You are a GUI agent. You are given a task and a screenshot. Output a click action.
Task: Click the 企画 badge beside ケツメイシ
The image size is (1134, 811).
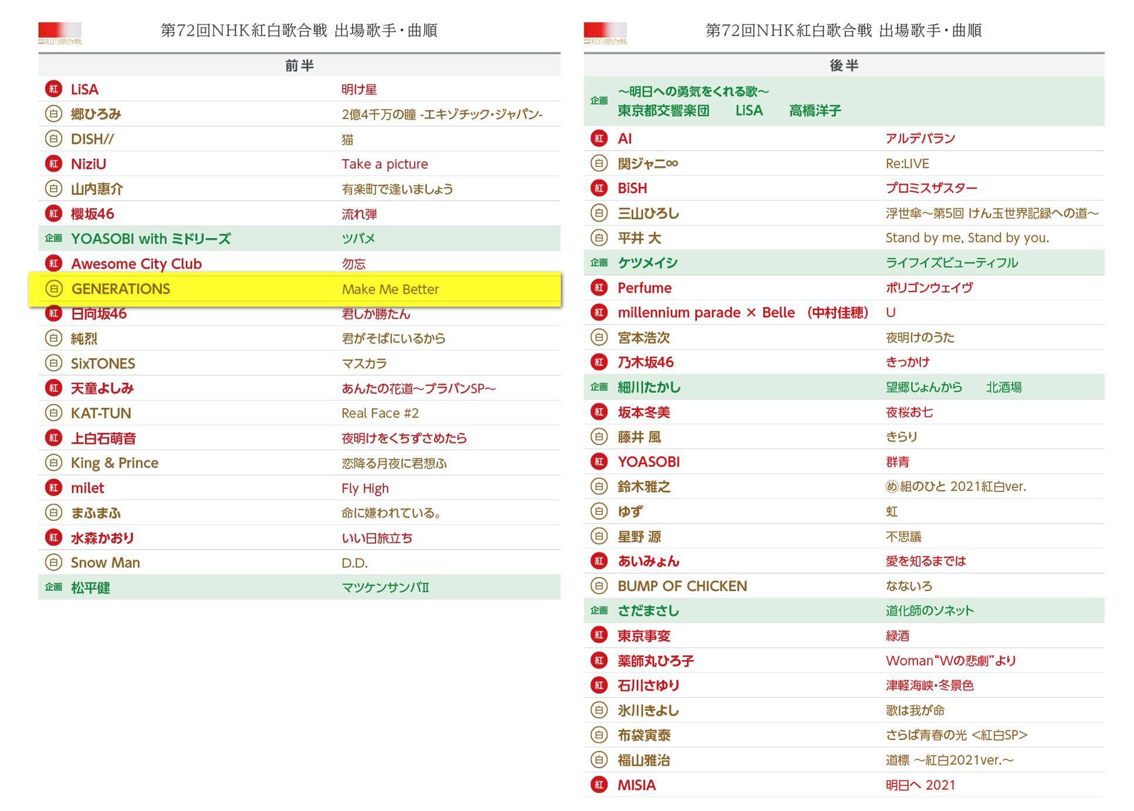[599, 263]
